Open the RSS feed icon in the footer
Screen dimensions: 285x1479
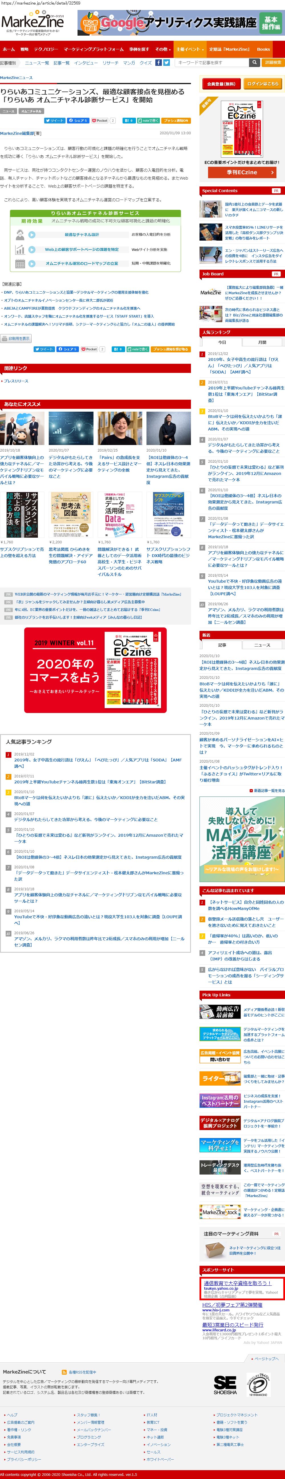click(x=64, y=1372)
